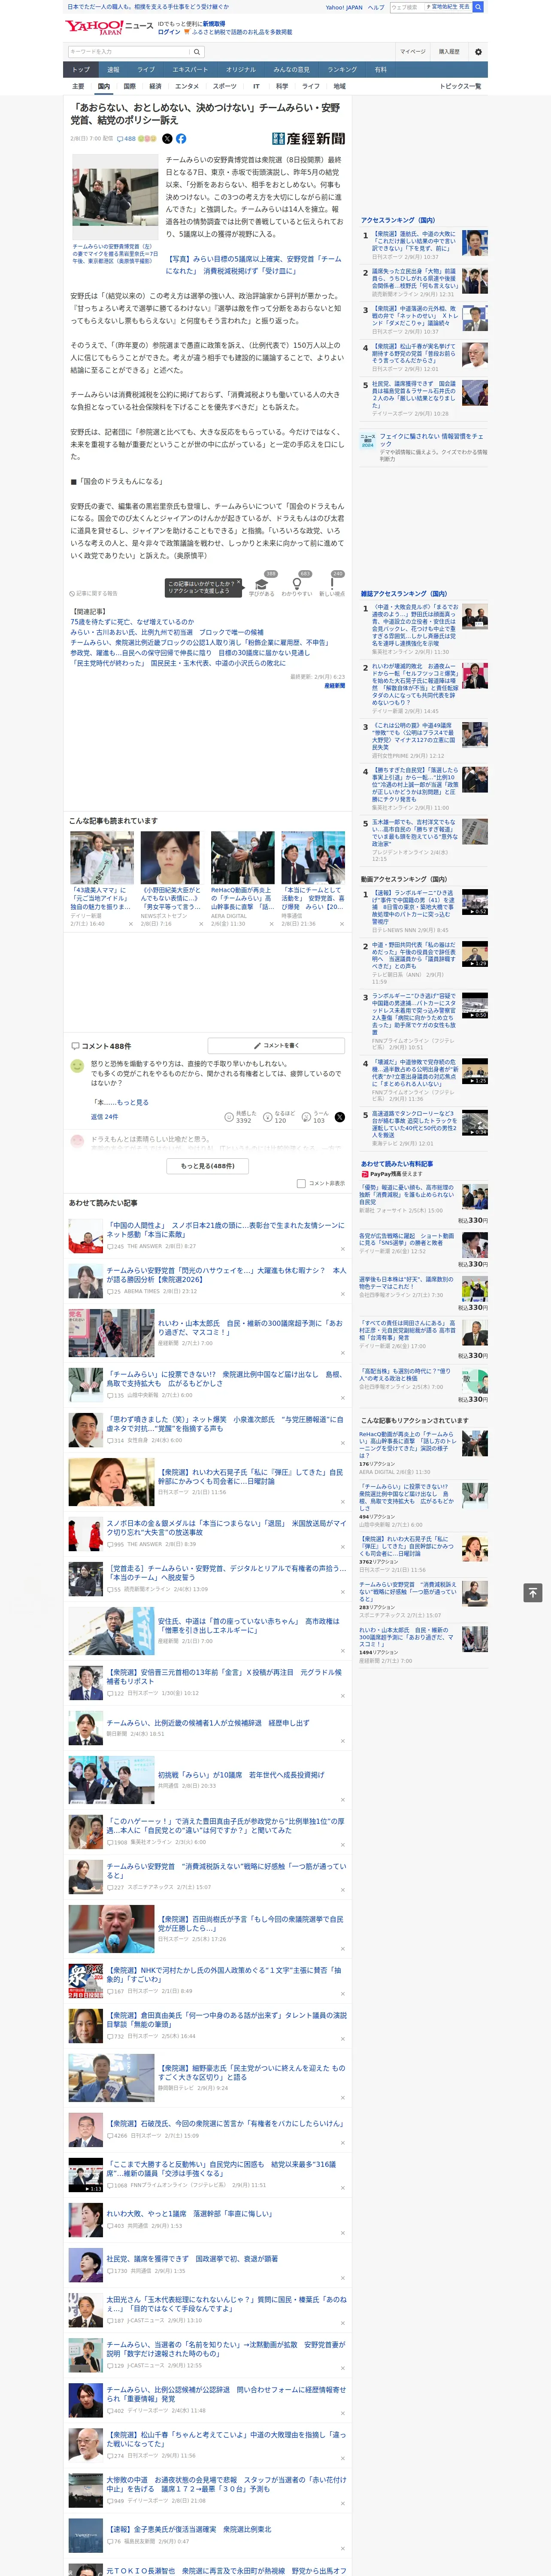Select the 国際 category

(130, 86)
